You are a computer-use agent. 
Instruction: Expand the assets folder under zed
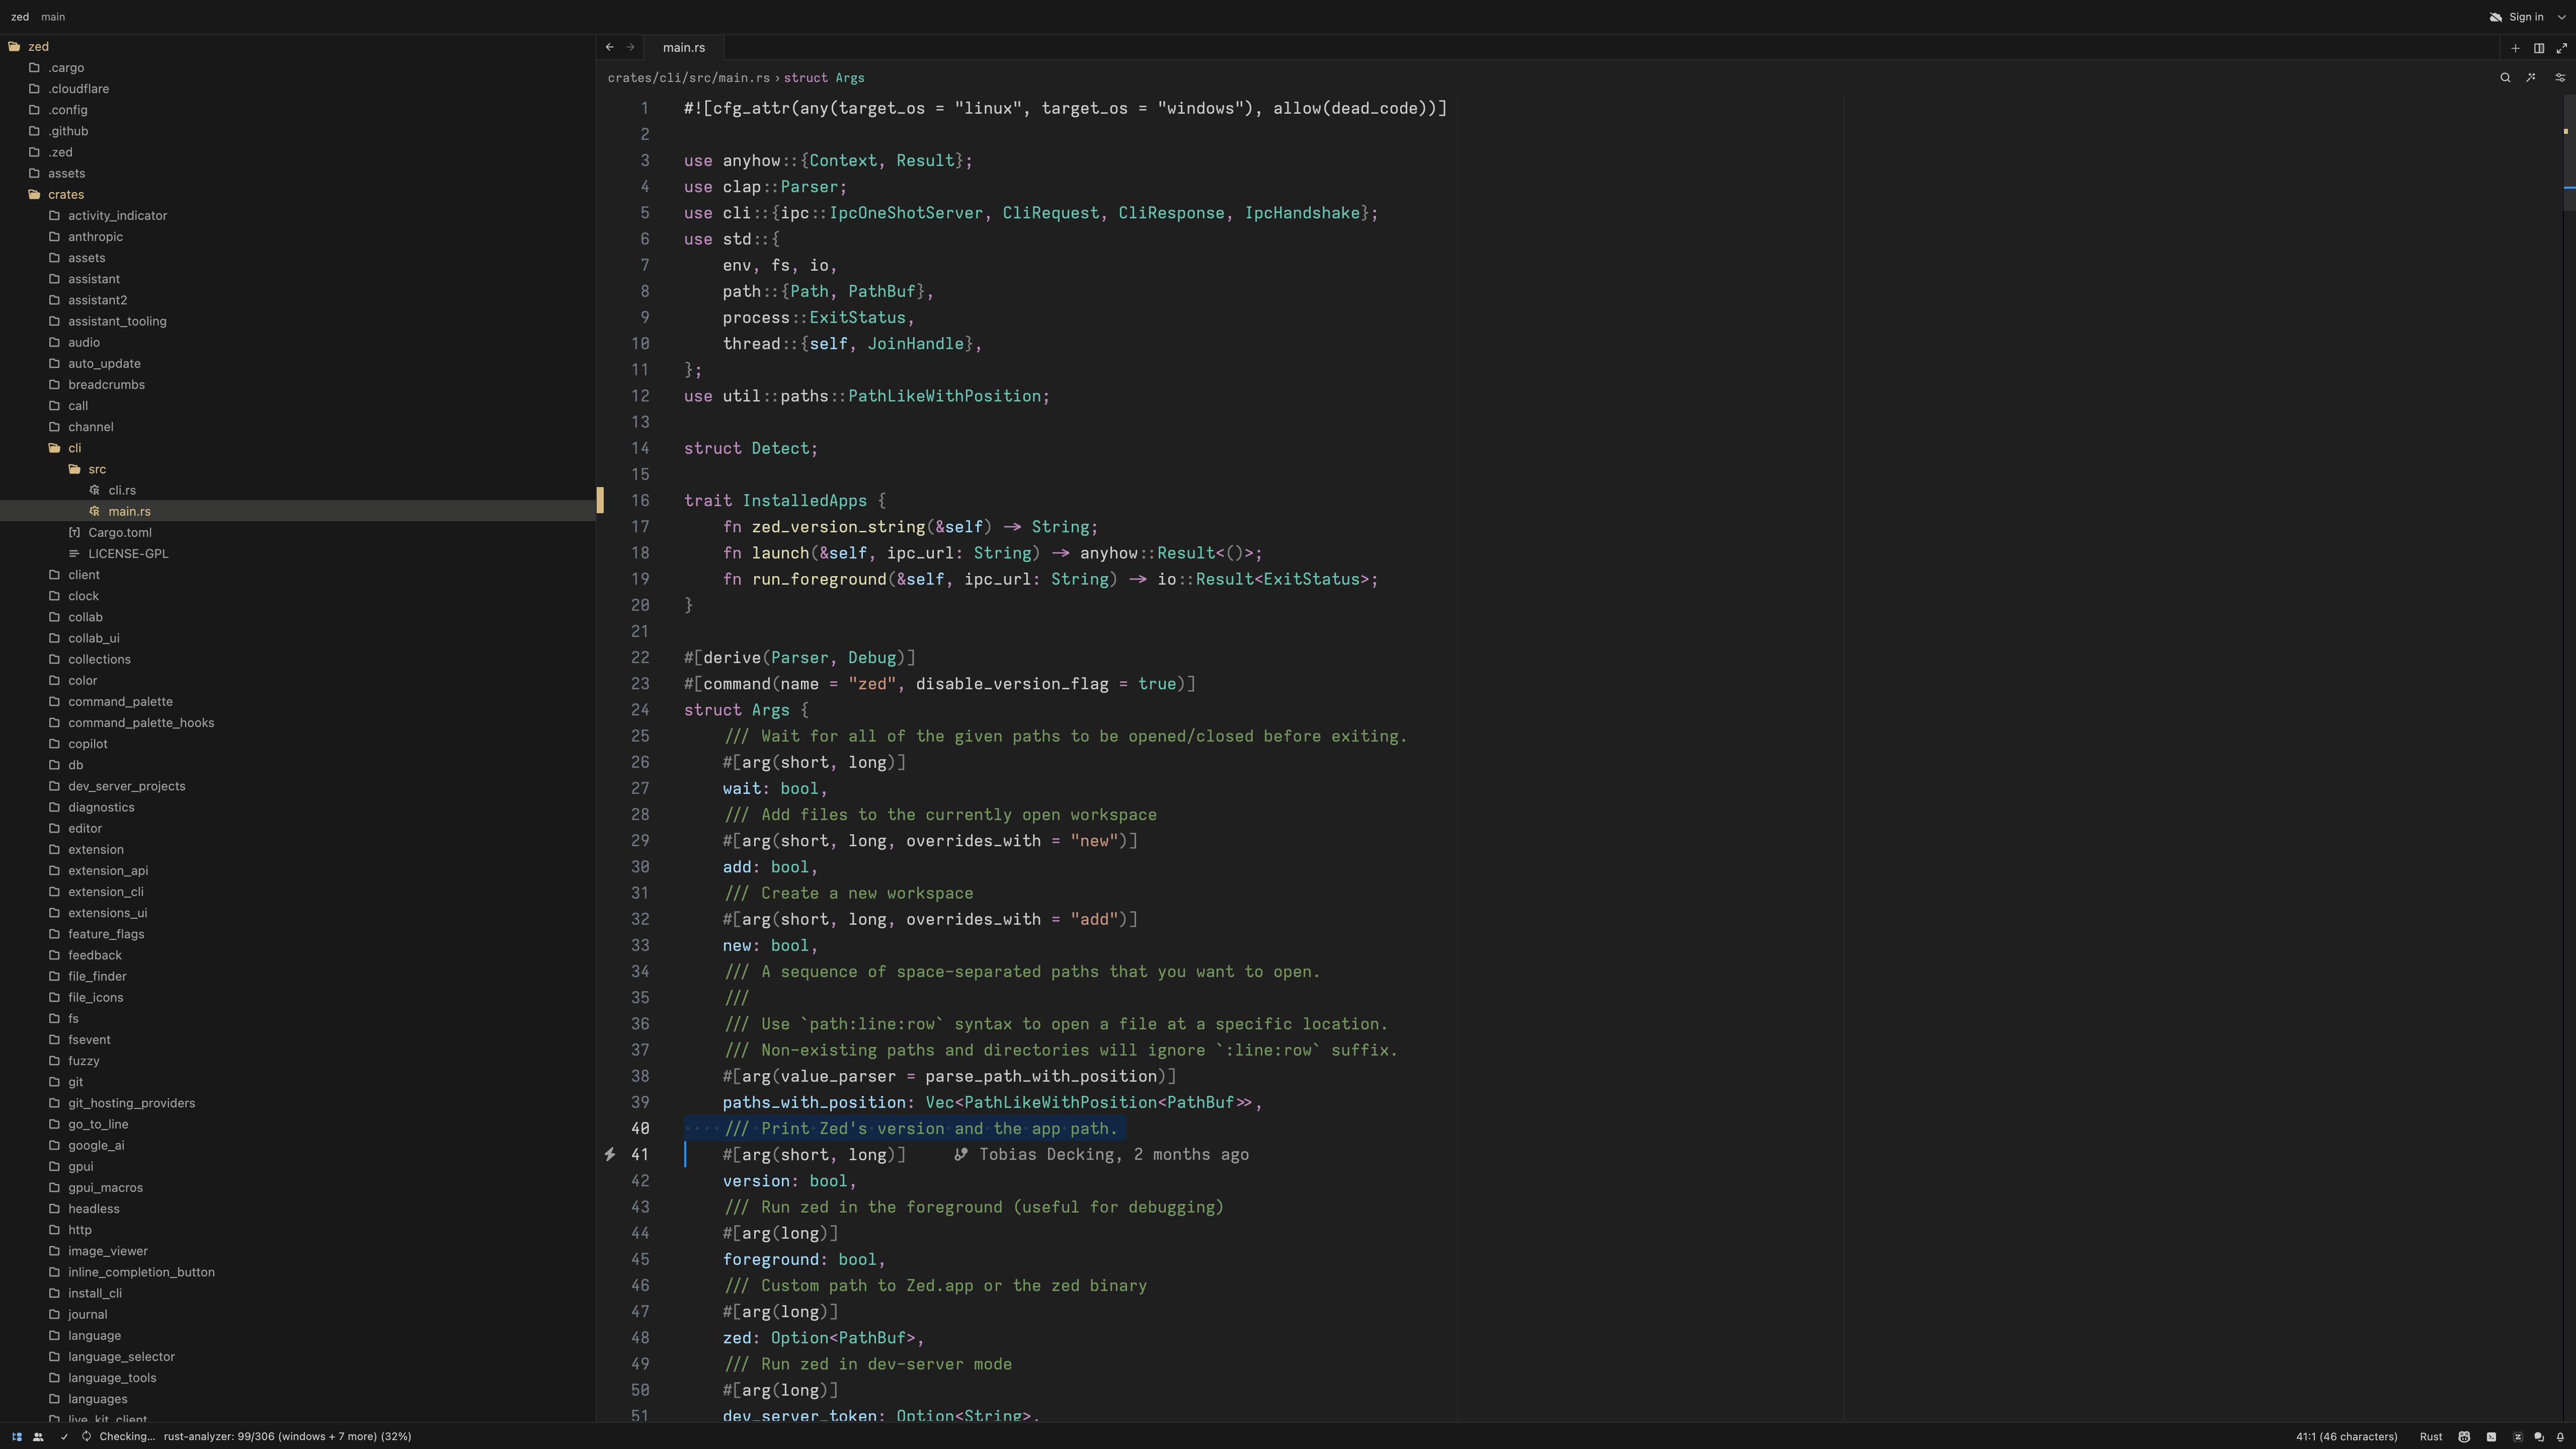pyautogui.click(x=298, y=173)
